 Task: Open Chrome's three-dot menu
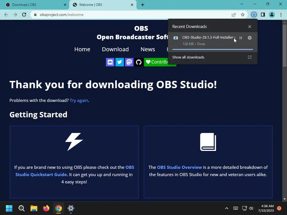(281, 15)
